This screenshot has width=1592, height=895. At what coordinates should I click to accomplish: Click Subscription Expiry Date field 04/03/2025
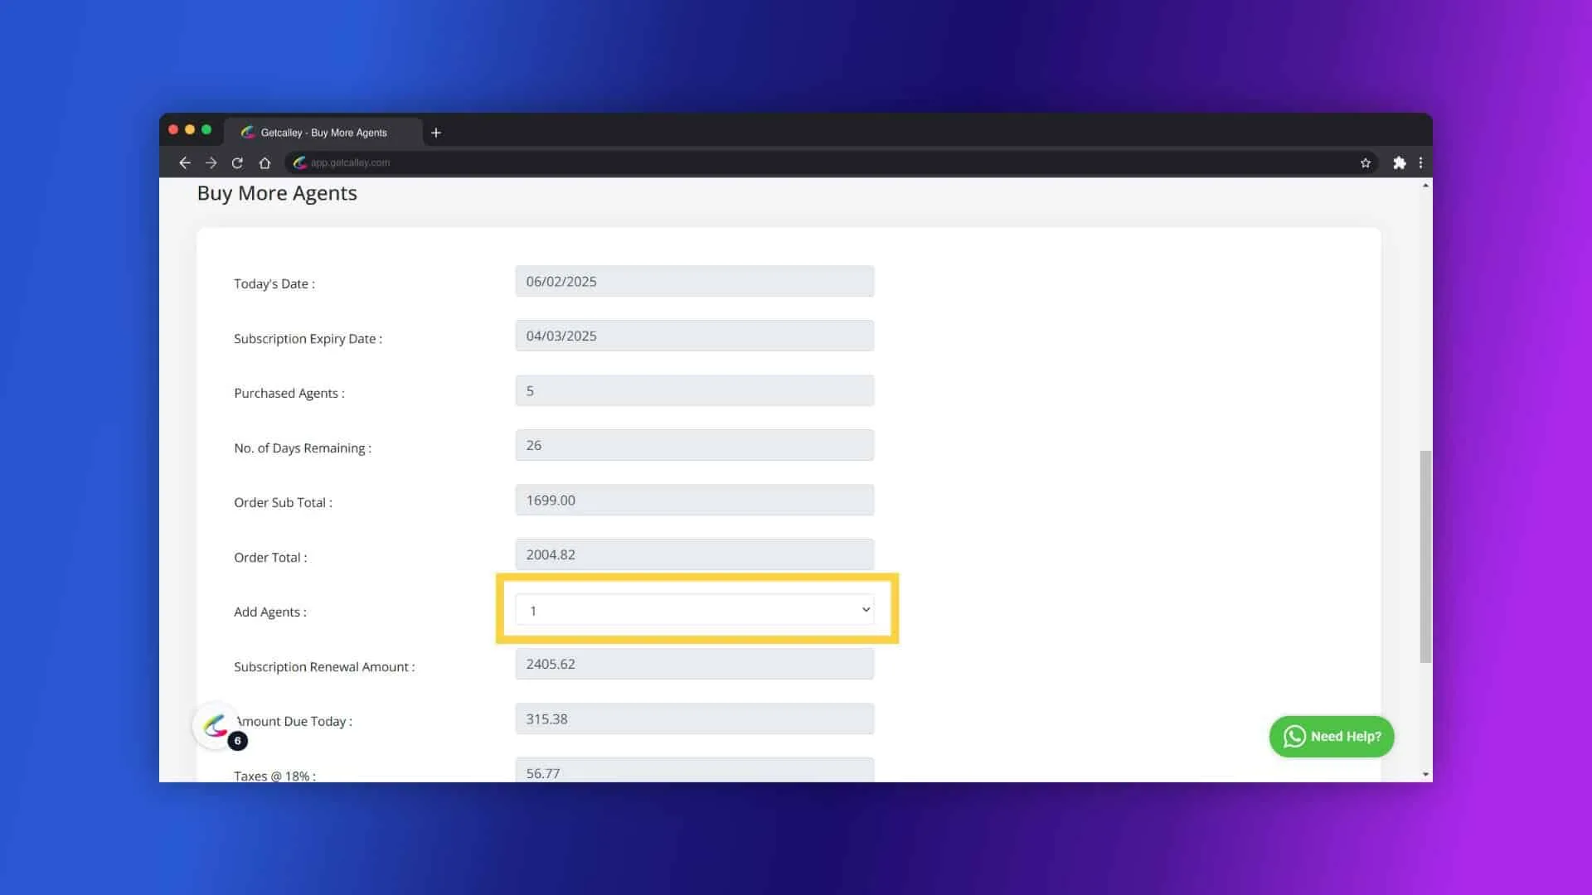695,336
